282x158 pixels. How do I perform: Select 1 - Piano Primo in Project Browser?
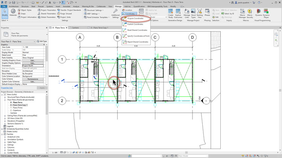pyautogui.click(x=17, y=107)
